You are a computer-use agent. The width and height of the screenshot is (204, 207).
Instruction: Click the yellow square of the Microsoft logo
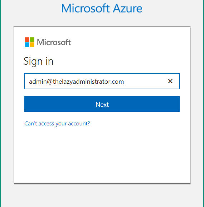[32, 45]
